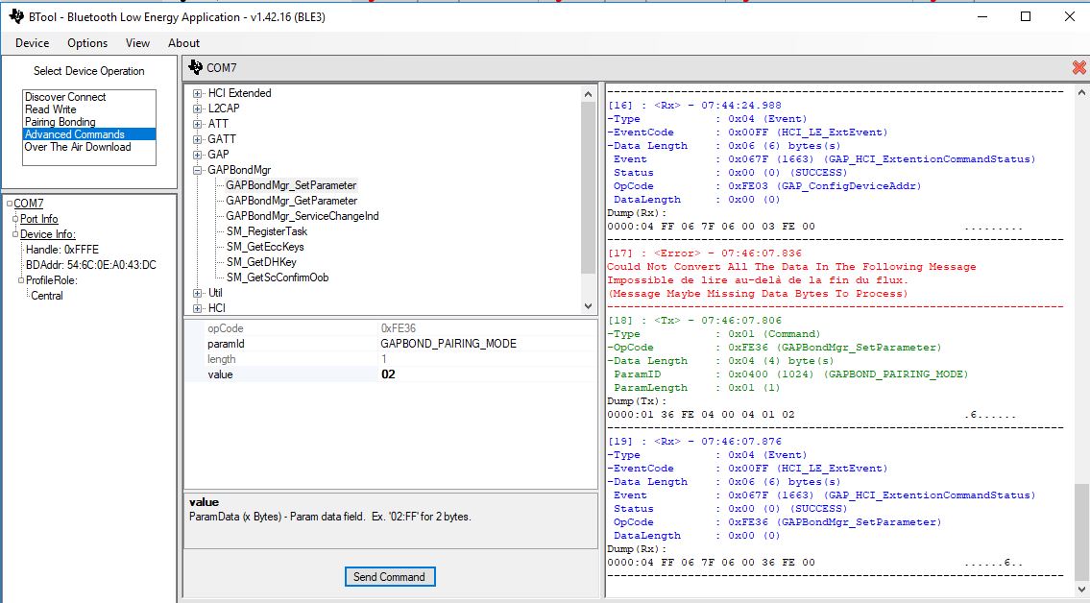Select GAPBondMgr_SetParameter command

291,185
